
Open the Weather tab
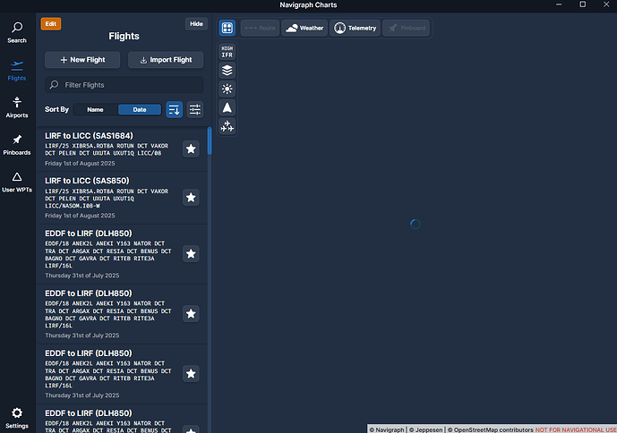tap(304, 28)
